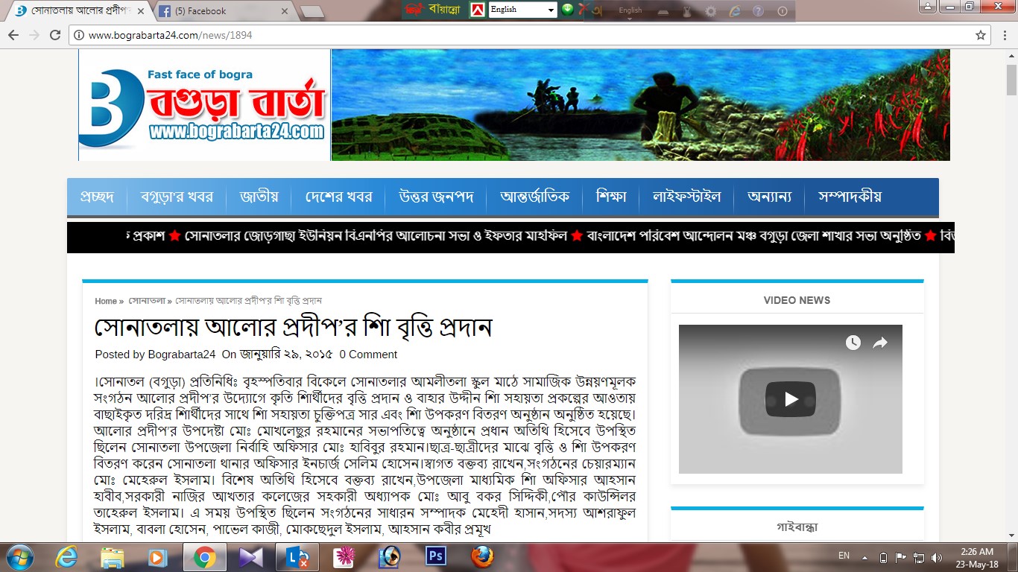Play the video in VIDEO NEWS
The width and height of the screenshot is (1018, 572).
(790, 399)
